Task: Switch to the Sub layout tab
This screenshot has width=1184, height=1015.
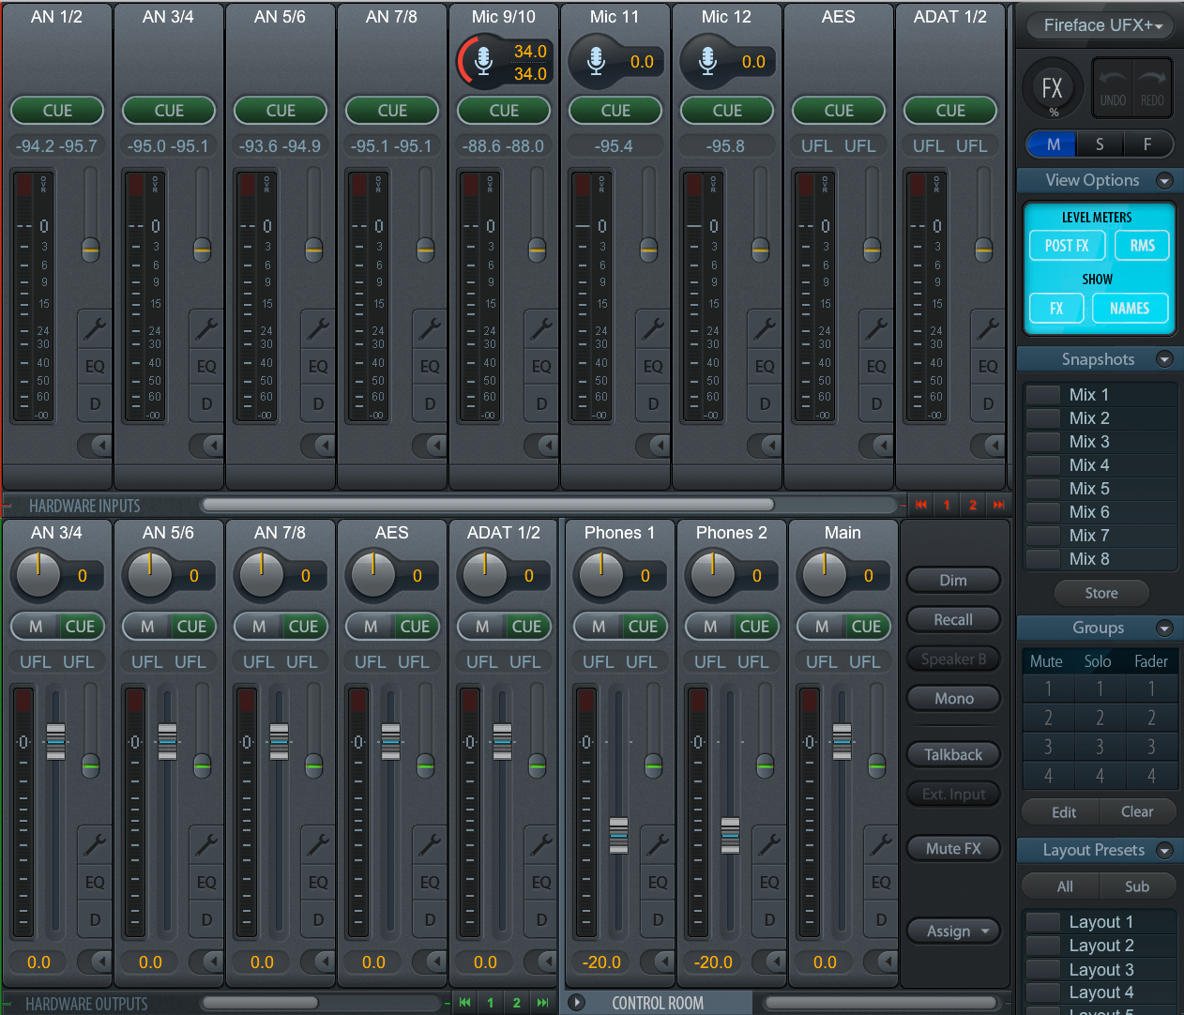Action: pos(1137,886)
